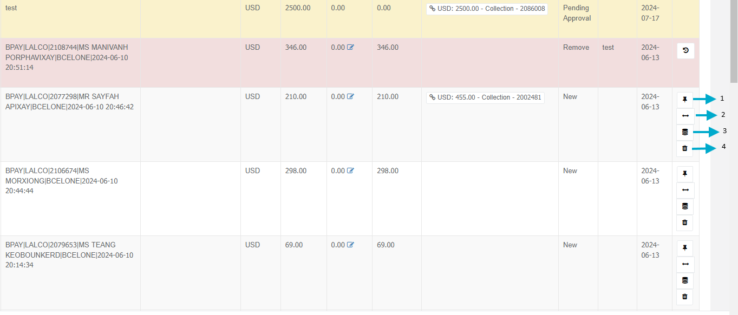Edit the 0.00 amount in the MS MANIVANH row

350,48
